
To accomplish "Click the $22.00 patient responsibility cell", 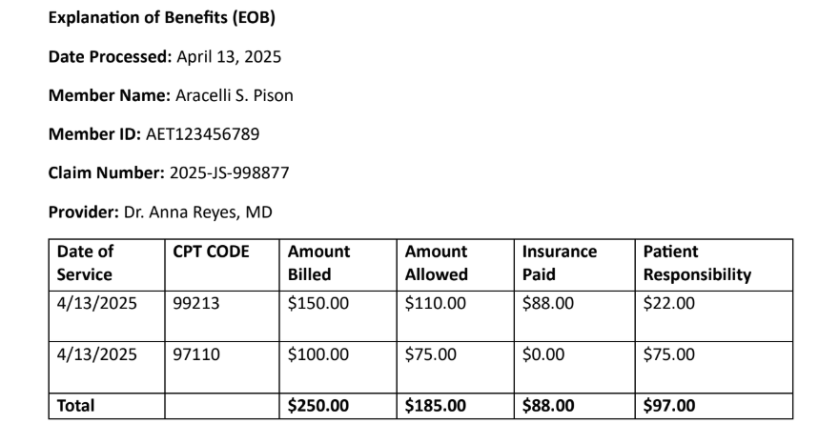I will click(714, 316).
